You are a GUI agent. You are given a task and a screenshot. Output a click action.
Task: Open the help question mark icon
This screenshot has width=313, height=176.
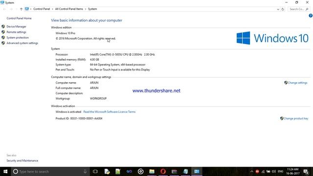[311, 16]
